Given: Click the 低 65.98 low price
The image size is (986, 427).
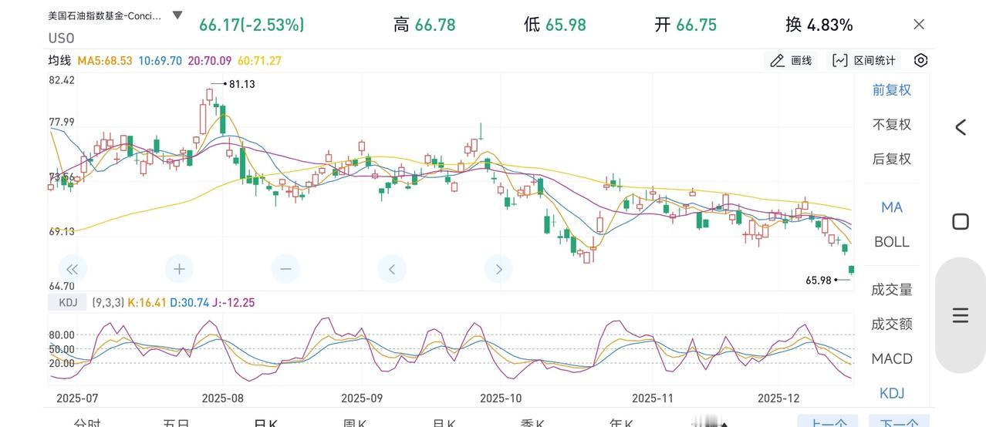Looking at the screenshot, I should 555,25.
